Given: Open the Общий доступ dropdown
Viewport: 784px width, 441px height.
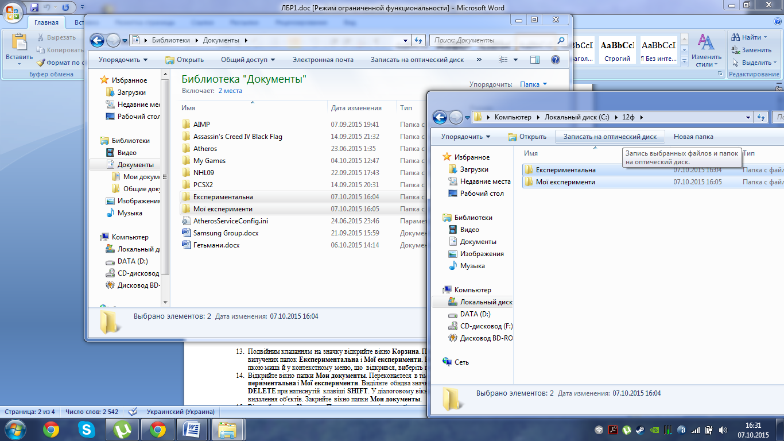Looking at the screenshot, I should pos(247,60).
